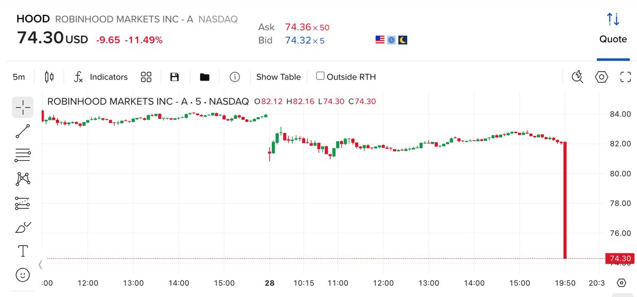Change the candlestick chart style
This screenshot has height=297, width=637.
[49, 77]
